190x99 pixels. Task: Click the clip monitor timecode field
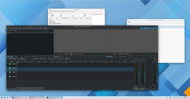[x=76, y=54]
